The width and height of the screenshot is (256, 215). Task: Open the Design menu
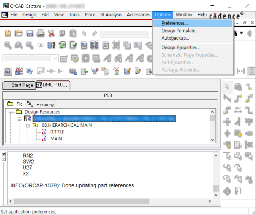pyautogui.click(x=29, y=15)
